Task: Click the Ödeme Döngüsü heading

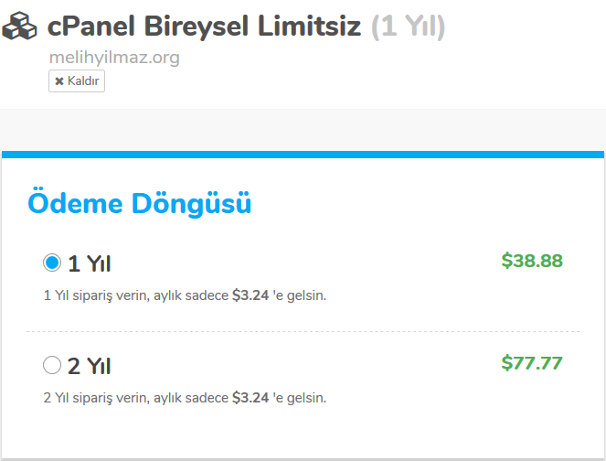Action: point(140,203)
